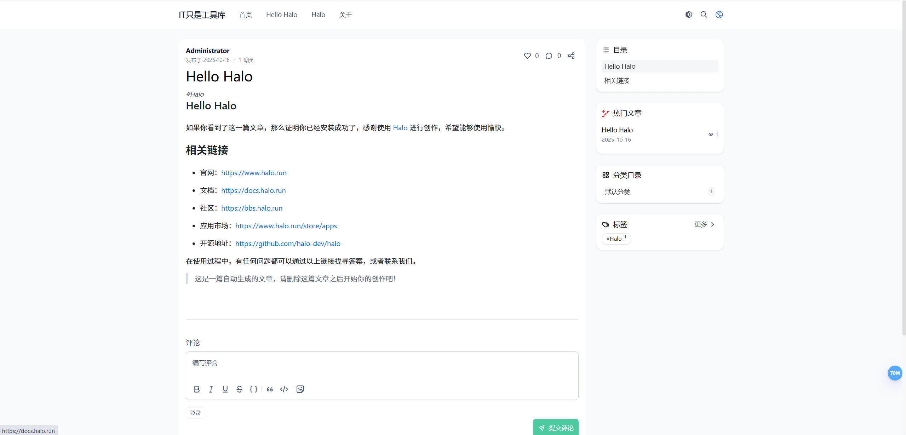
Task: Toggle underline formatting in comment editor
Action: coord(225,389)
